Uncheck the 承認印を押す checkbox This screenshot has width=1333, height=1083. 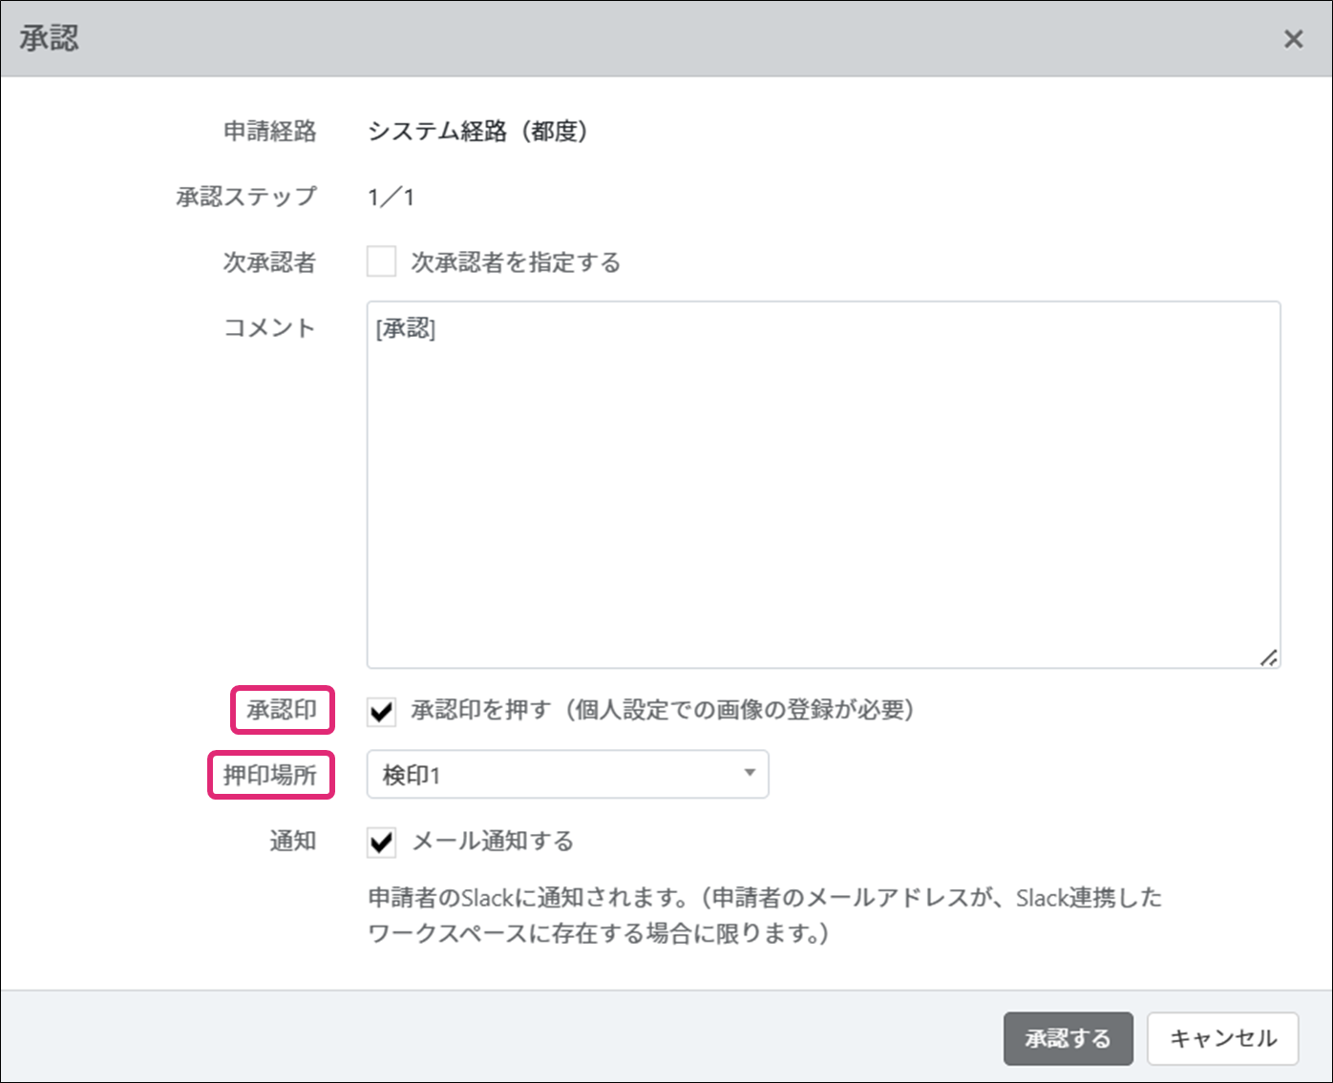382,711
